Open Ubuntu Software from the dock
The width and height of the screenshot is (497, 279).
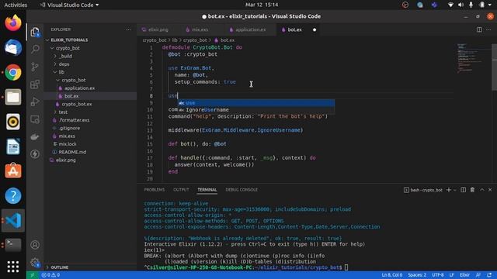[13, 171]
